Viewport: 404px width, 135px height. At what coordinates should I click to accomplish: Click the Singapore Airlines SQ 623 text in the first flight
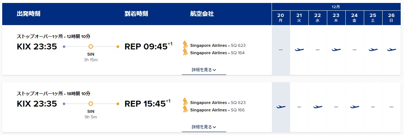pos(218,46)
